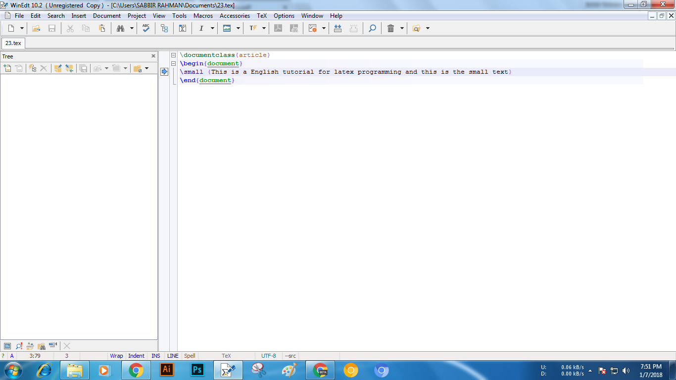Expand the trash can dropdown arrow
The width and height of the screenshot is (676, 380).
coord(402,29)
